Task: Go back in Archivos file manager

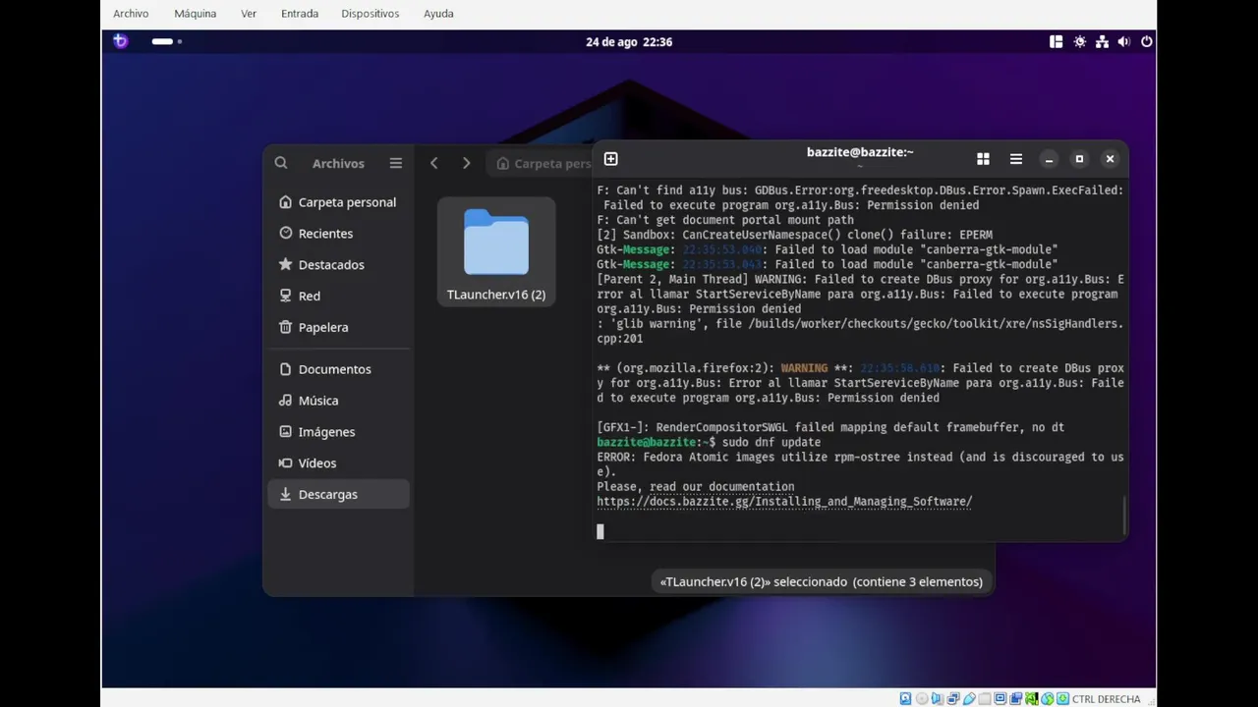Action: tap(433, 163)
